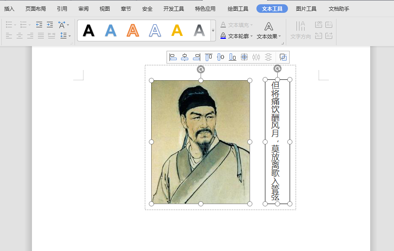Center selected objects horizontally
The width and height of the screenshot is (394, 251).
tap(185, 57)
